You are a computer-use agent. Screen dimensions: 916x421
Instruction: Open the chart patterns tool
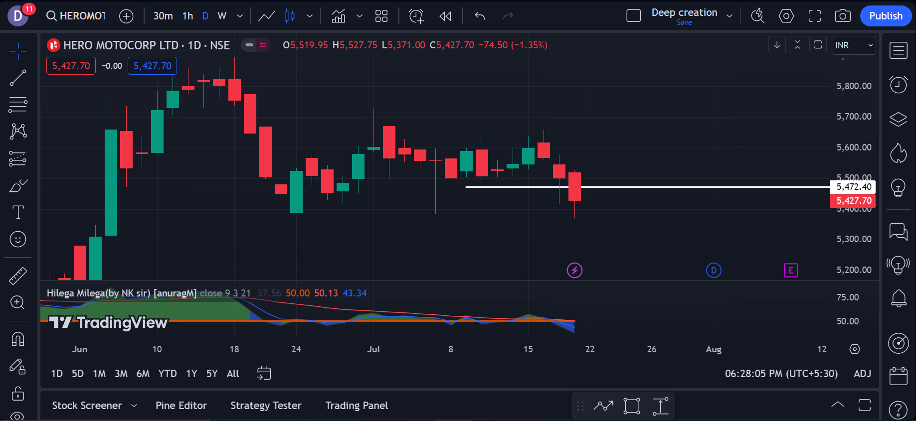(18, 132)
